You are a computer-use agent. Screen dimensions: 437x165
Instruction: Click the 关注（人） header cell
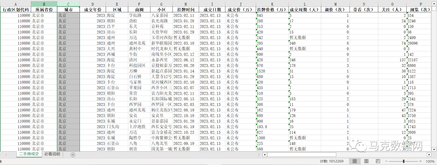(392, 9)
